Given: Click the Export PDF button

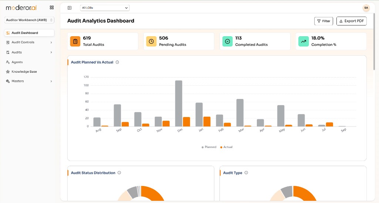Looking at the screenshot, I should pos(352,21).
